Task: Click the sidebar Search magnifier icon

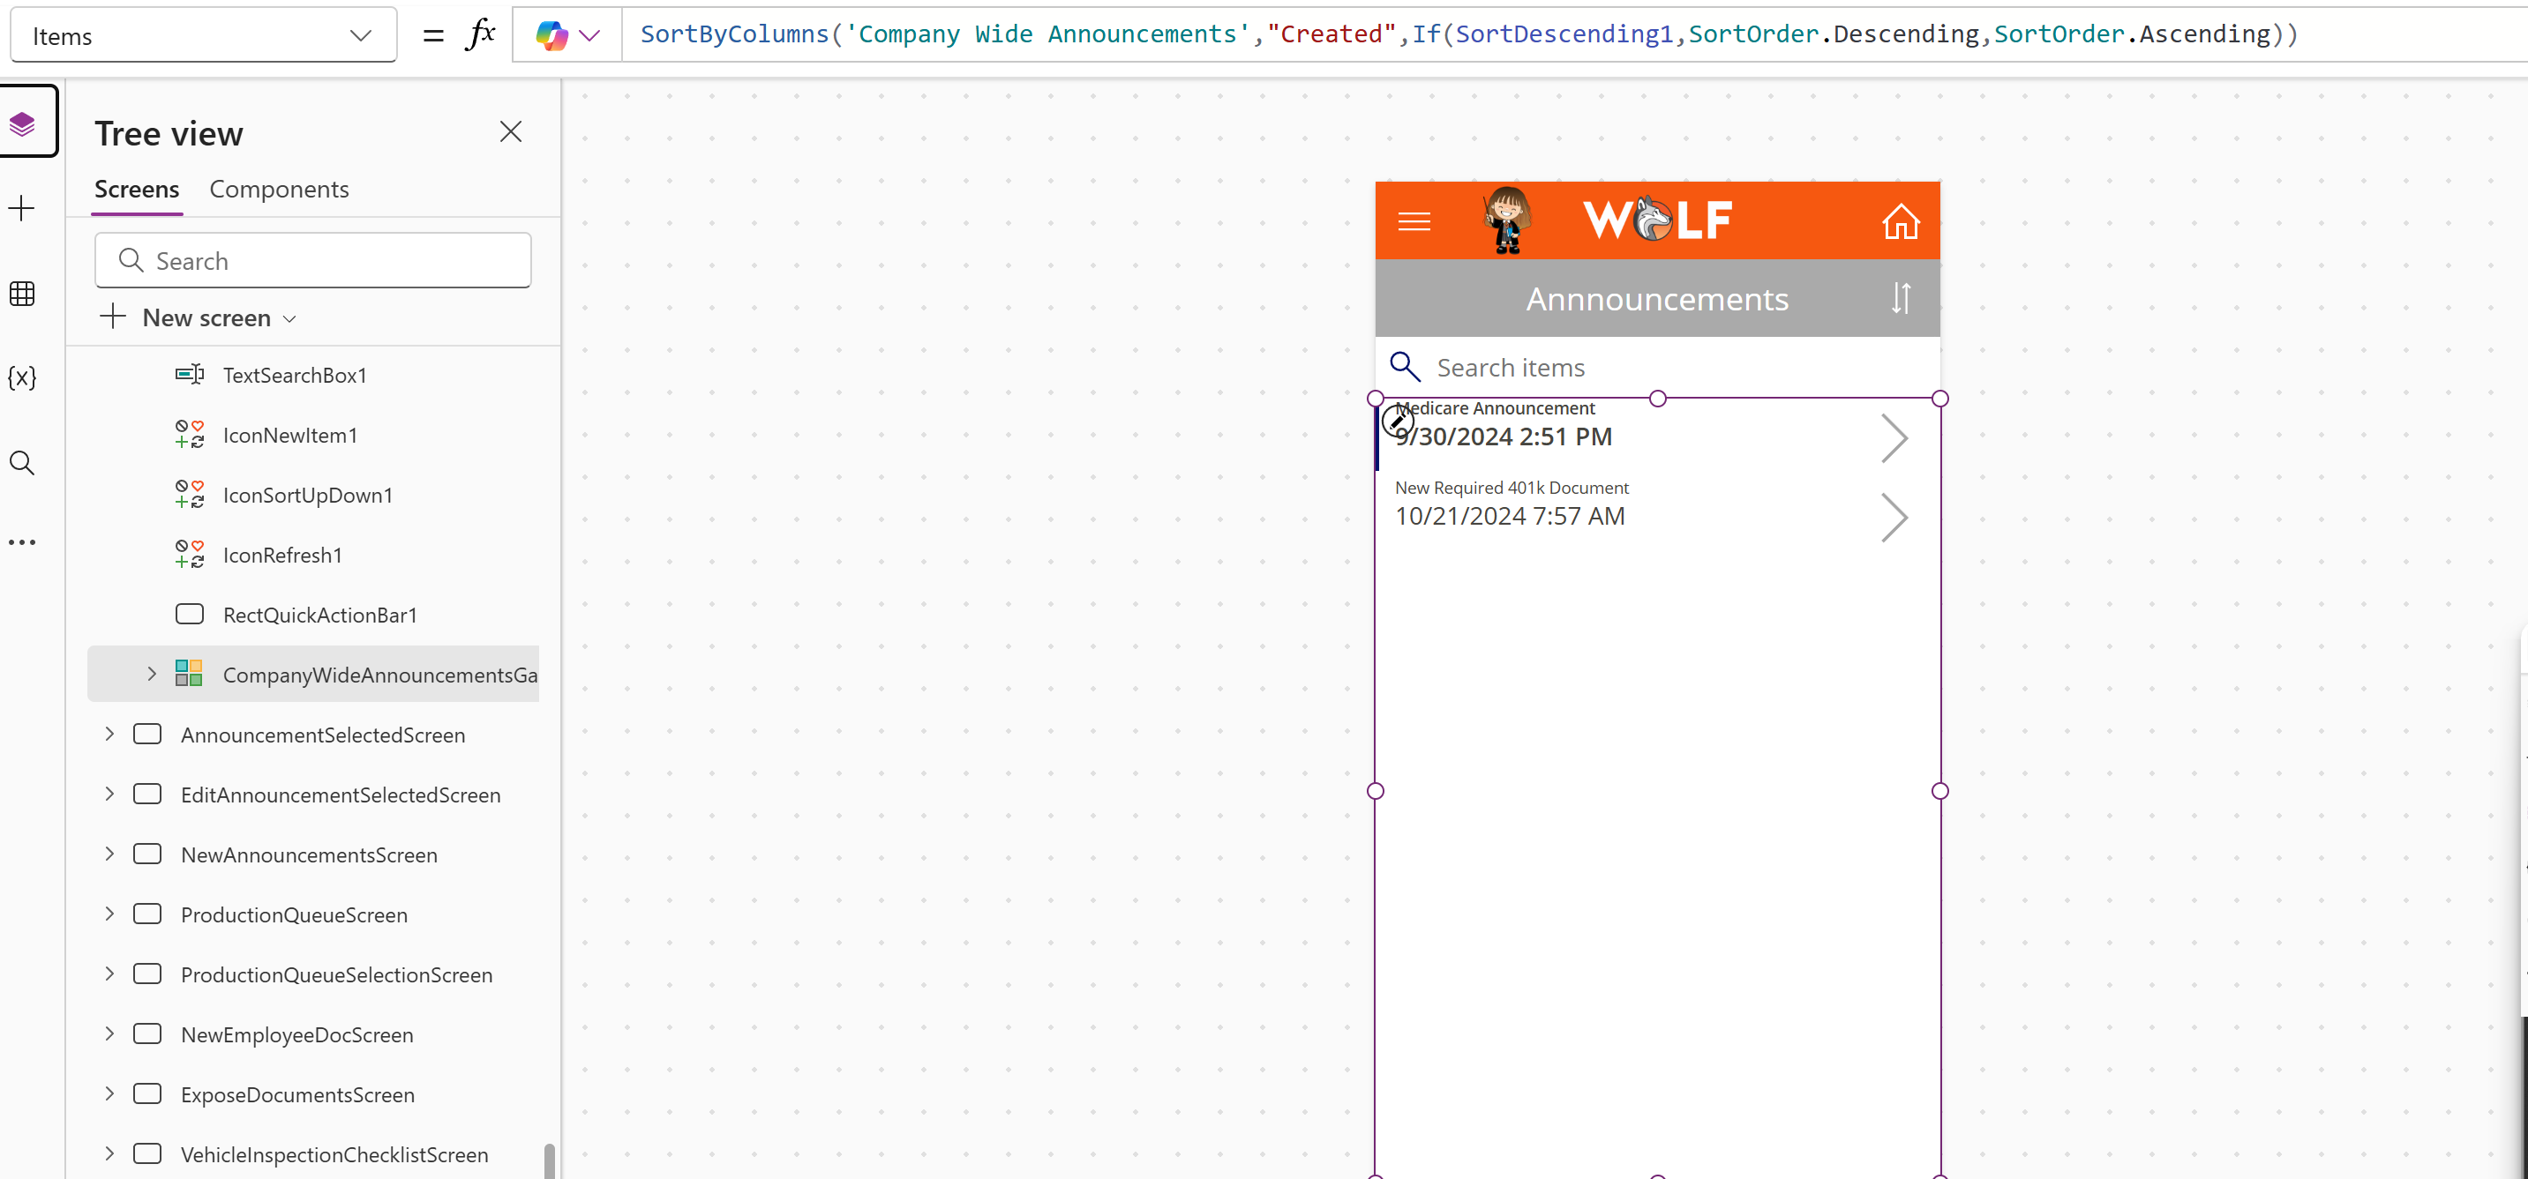Action: click(x=21, y=463)
